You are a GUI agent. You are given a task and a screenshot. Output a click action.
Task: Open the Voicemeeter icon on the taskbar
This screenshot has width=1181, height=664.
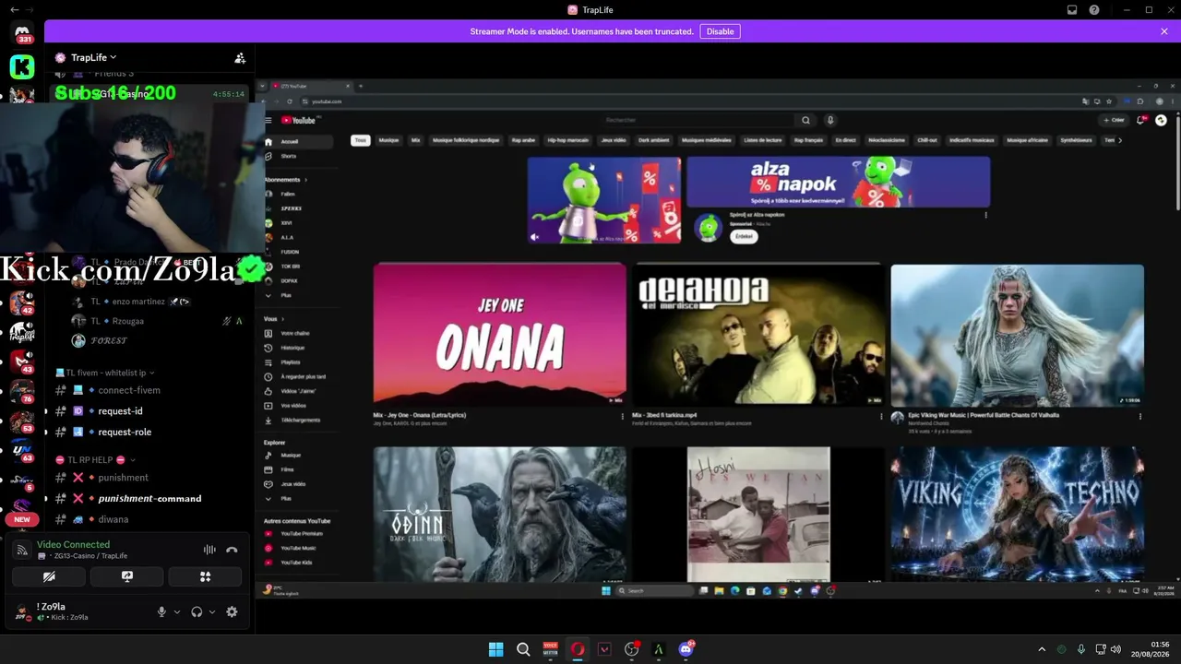pyautogui.click(x=551, y=649)
